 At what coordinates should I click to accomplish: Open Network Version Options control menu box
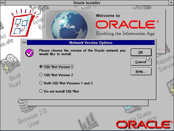tap(24, 43)
